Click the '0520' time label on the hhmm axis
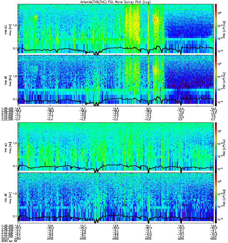The width and height of the screenshot is (228, 243). click(x=148, y=239)
